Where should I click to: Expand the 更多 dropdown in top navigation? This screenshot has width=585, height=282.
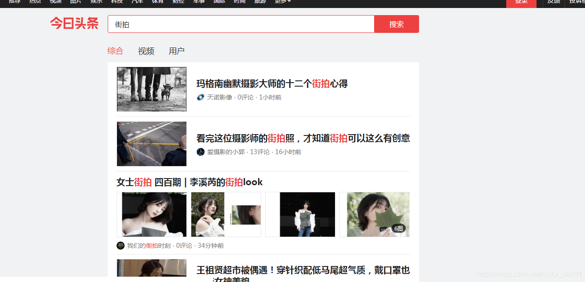click(283, 2)
